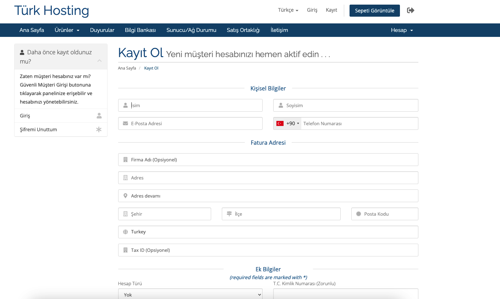
Task: Click the person icon inside the İsim field
Action: pos(125,105)
